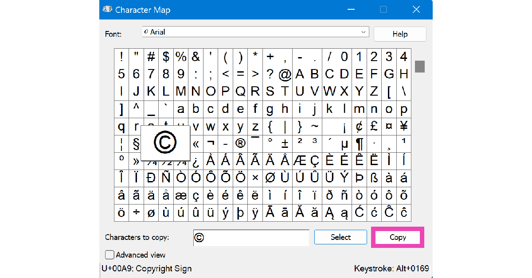Select the hash # character
This screenshot has height=278, width=532.
point(151,57)
